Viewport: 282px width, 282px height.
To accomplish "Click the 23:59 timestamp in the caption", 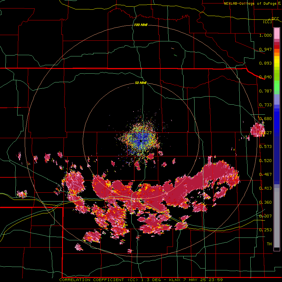I will pos(216,280).
